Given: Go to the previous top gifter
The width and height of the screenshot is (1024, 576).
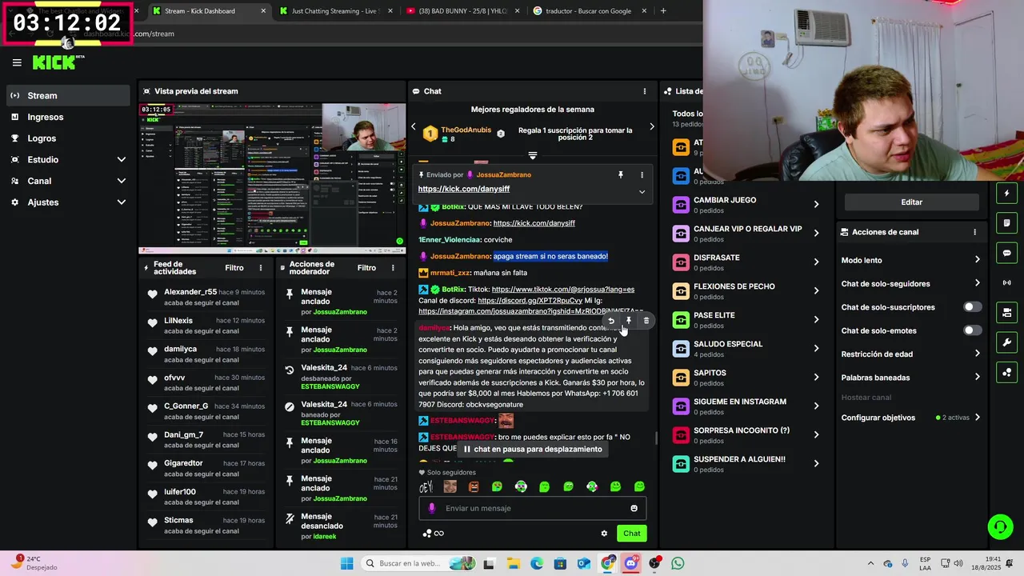Looking at the screenshot, I should pyautogui.click(x=414, y=126).
